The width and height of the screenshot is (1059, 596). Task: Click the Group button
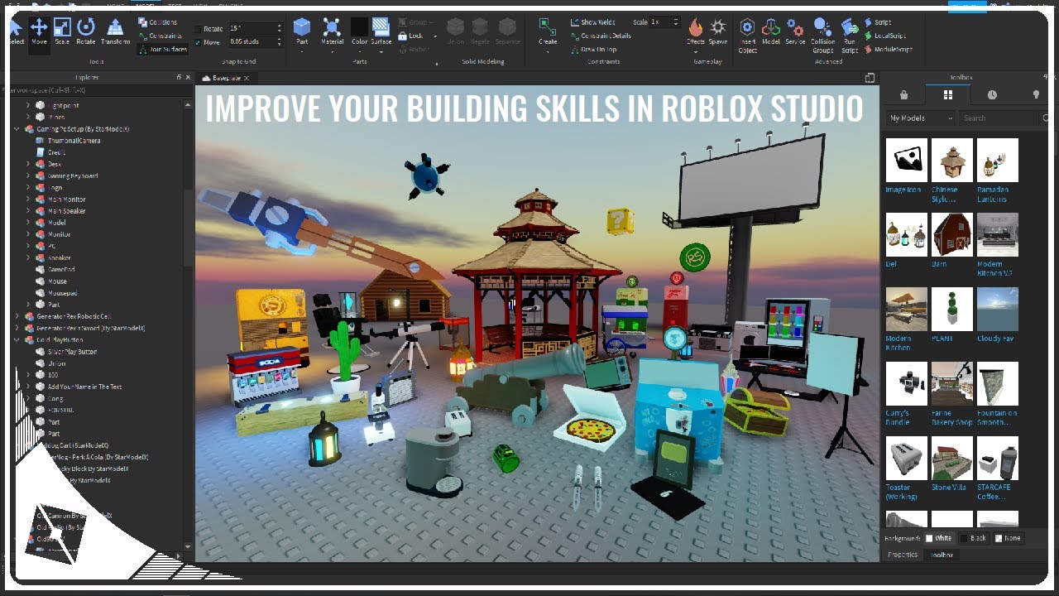point(414,22)
